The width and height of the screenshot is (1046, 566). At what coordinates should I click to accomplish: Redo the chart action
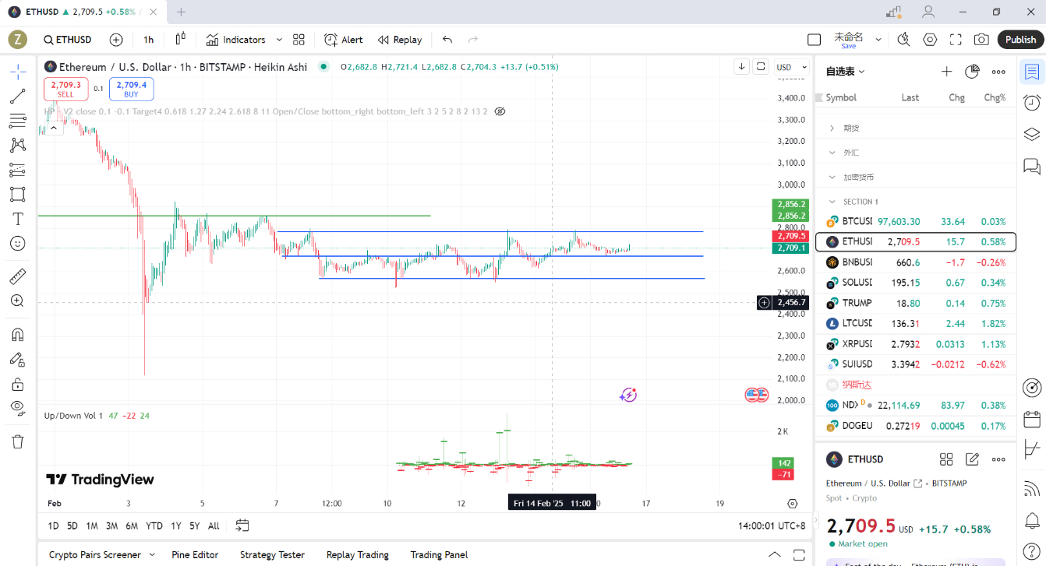[472, 40]
